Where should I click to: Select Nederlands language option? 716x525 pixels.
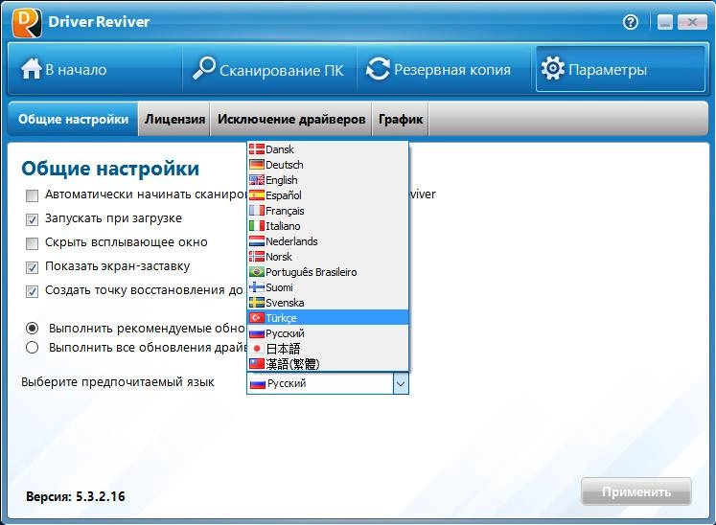click(x=328, y=241)
